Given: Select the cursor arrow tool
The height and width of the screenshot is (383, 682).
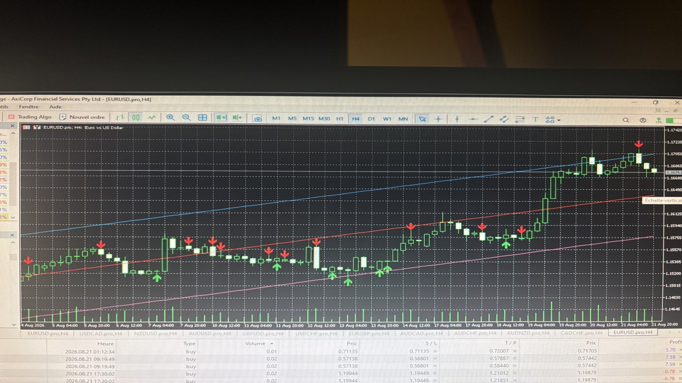Looking at the screenshot, I should pyautogui.click(x=422, y=119).
